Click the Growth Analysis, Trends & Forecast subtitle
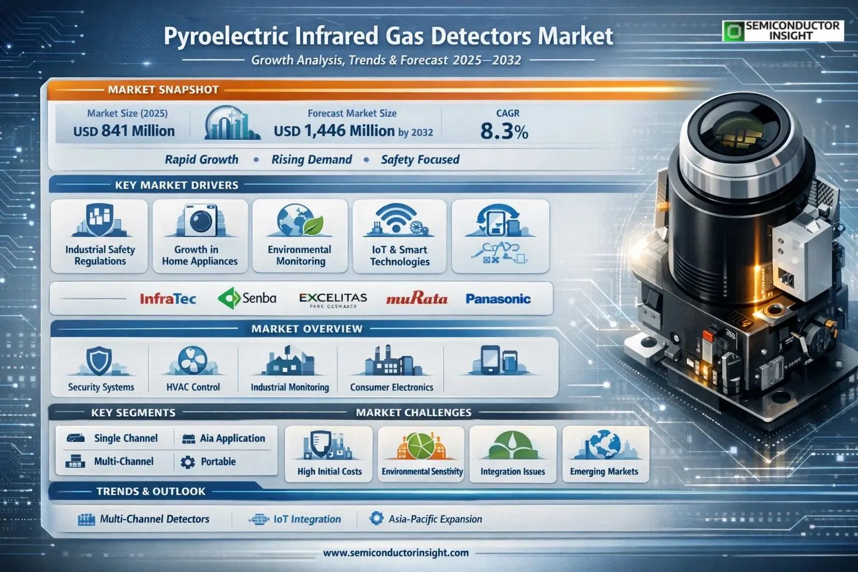858x572 pixels. click(386, 60)
